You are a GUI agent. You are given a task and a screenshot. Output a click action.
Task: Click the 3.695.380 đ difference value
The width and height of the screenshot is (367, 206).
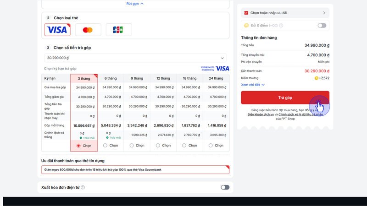pos(218,135)
